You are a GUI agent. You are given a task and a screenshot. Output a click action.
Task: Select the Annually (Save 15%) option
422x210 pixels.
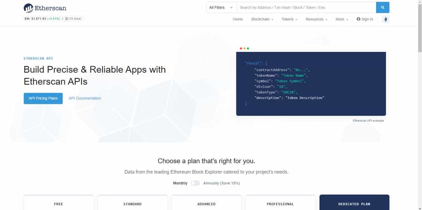coord(221,183)
